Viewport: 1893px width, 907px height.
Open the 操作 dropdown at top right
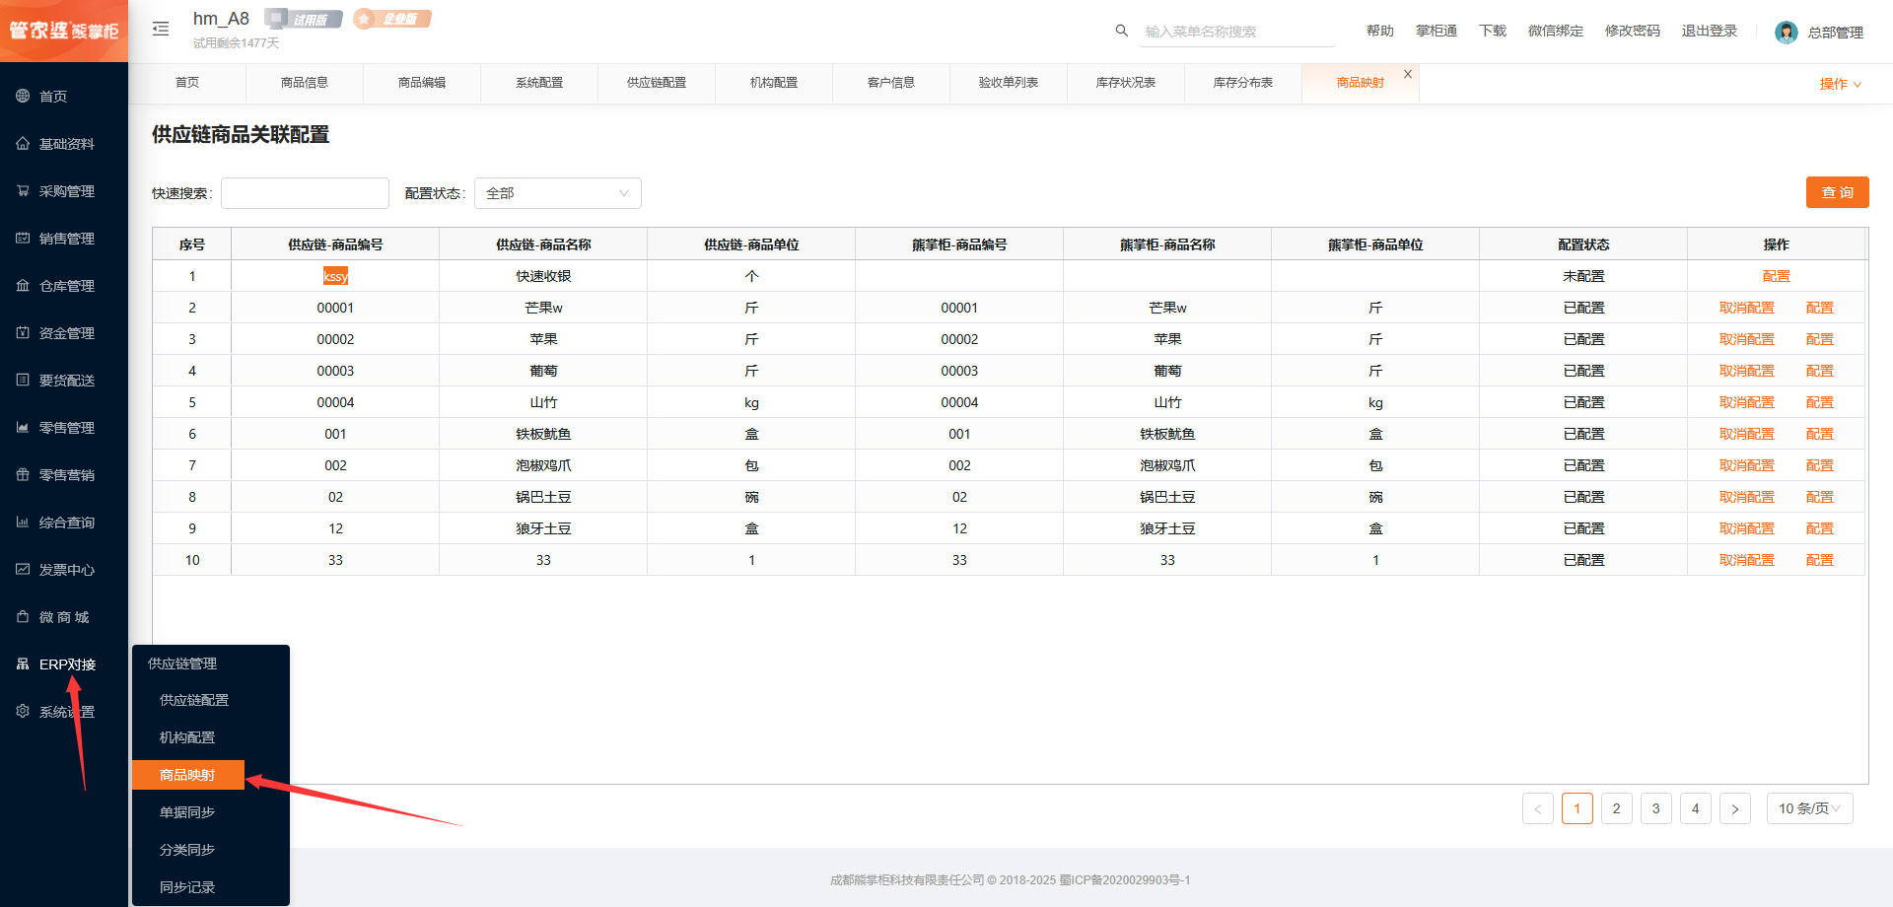1840,84
